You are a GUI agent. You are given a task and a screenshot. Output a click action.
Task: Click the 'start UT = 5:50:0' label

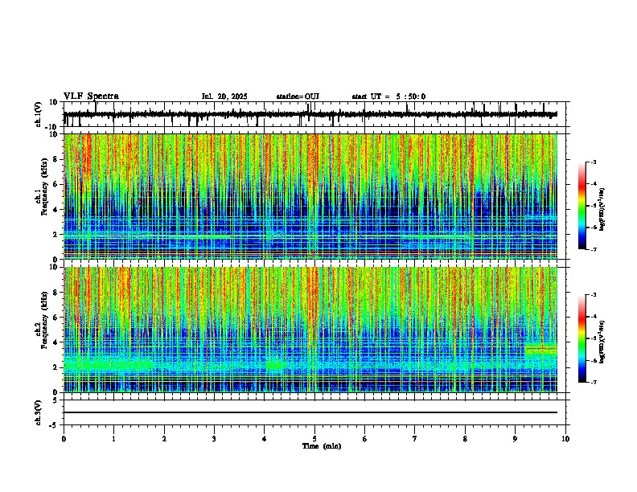click(388, 96)
